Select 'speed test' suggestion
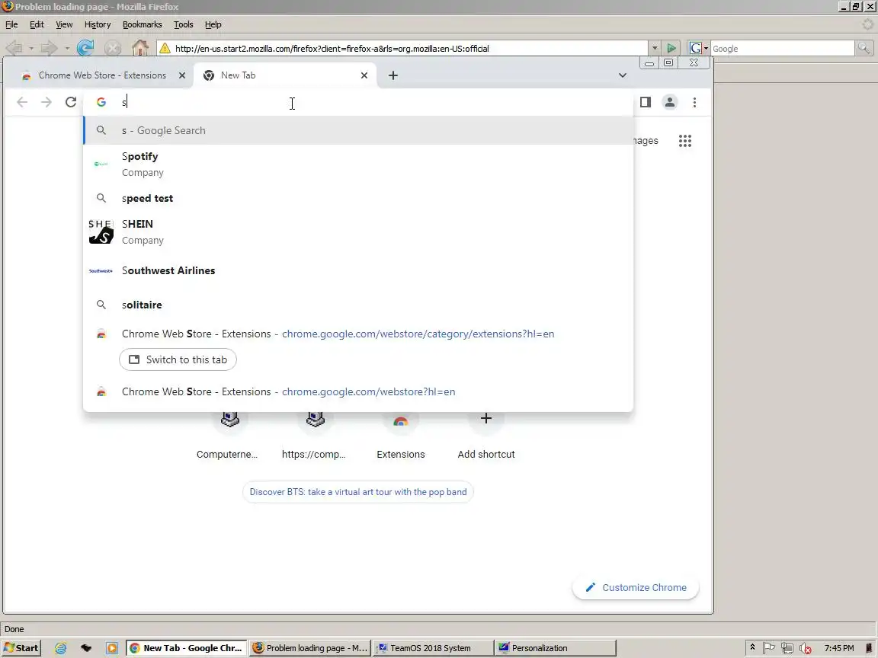 click(358, 198)
